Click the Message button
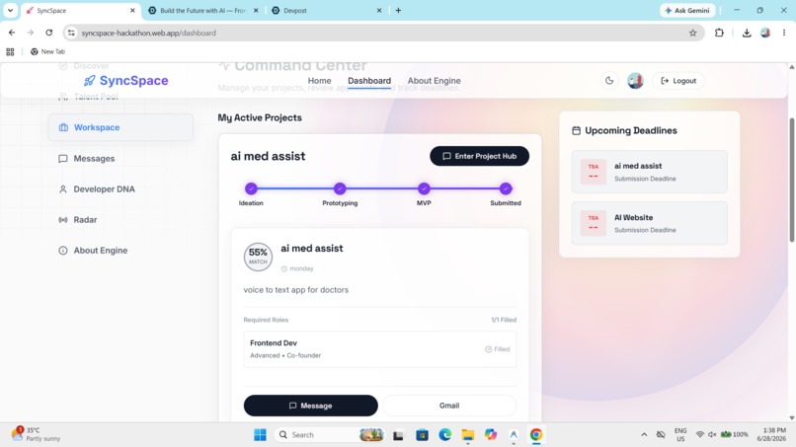This screenshot has width=796, height=447. tap(311, 406)
